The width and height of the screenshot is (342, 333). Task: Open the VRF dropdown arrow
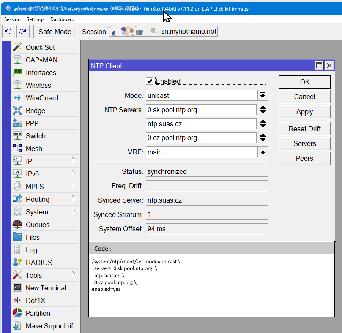click(x=263, y=152)
